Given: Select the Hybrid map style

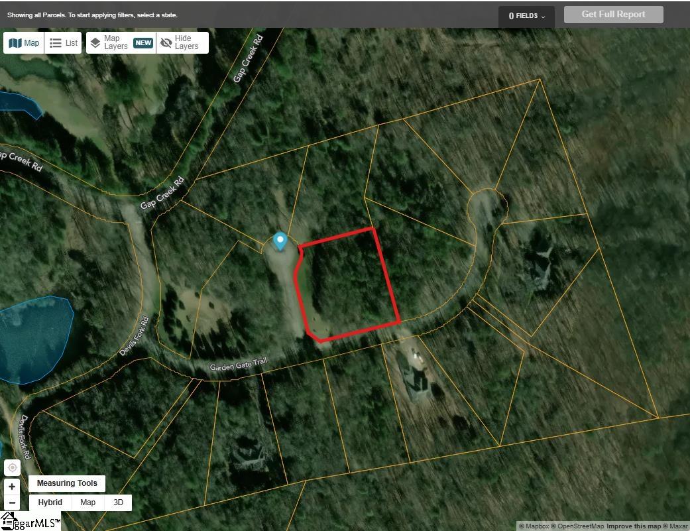Looking at the screenshot, I should tap(50, 502).
